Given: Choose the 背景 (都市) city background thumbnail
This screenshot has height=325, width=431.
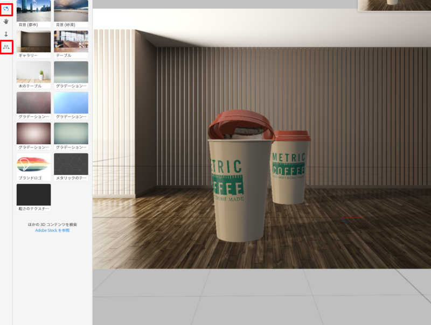Looking at the screenshot, I should [x=33, y=11].
